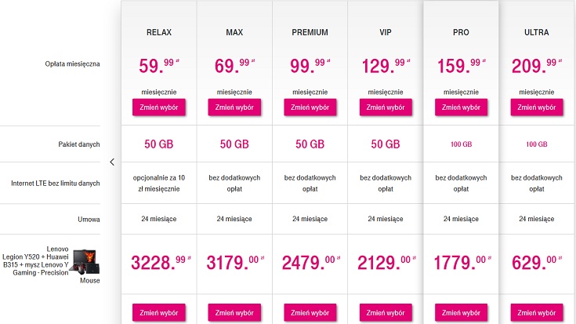This screenshot has width=576, height=324.
Task: Select Zmień wybór under PRO 159.99 monthly fee
Action: point(461,107)
